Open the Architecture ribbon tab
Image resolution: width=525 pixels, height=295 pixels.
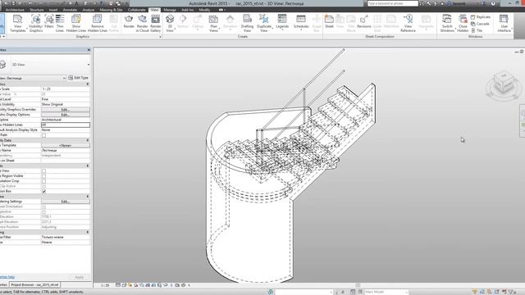point(15,10)
